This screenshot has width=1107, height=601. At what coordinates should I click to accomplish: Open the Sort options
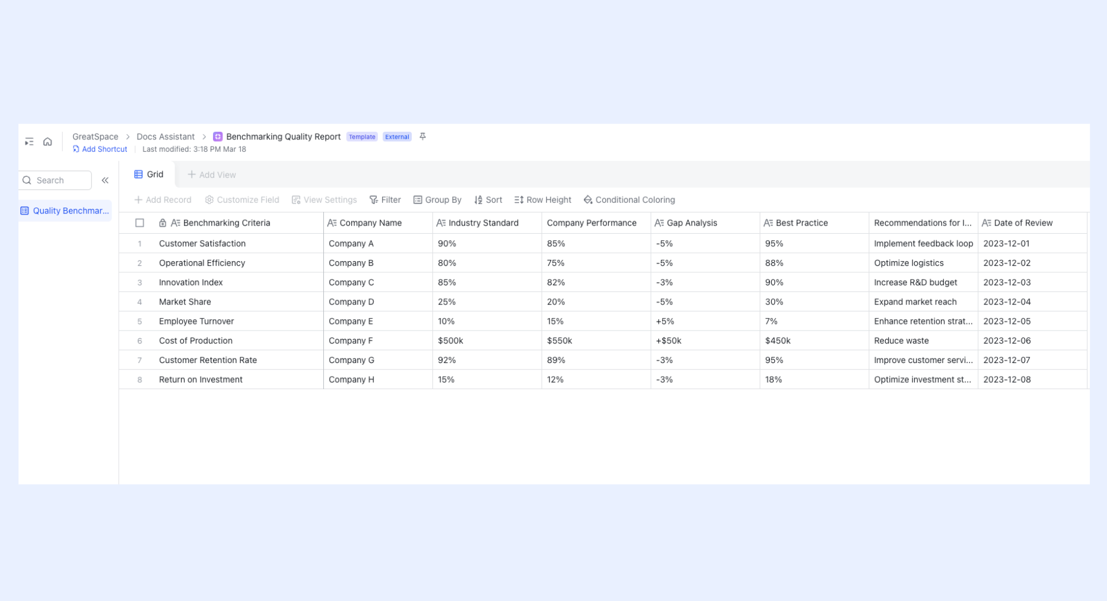[488, 200]
